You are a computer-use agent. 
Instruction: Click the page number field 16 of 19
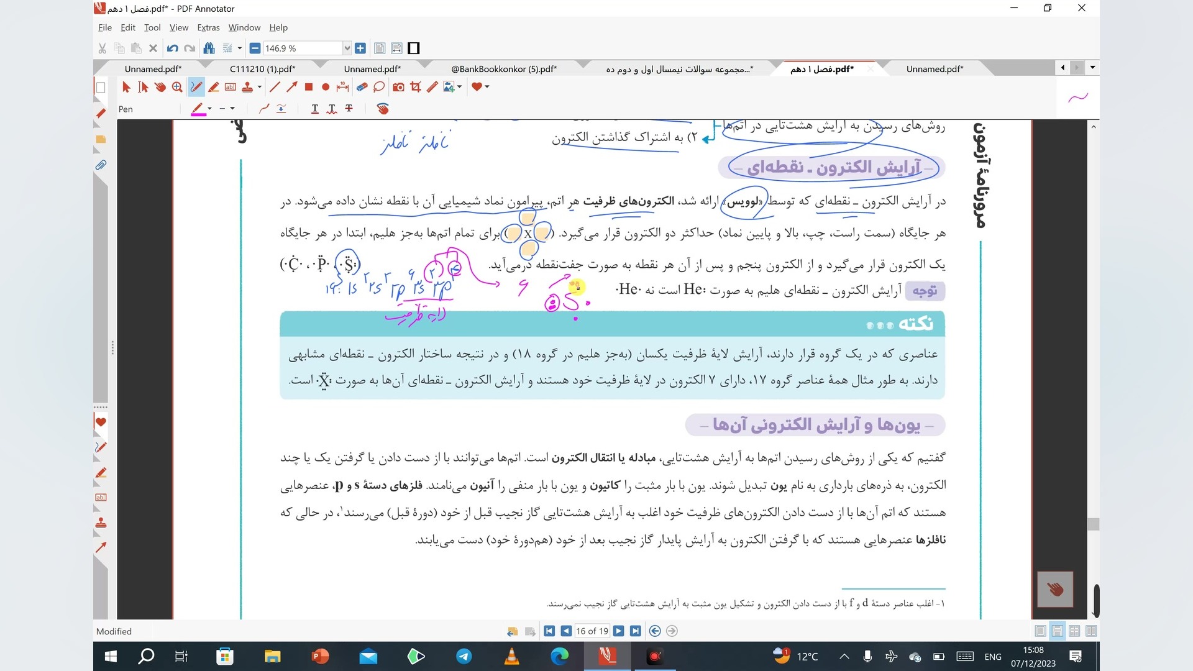[x=592, y=631]
